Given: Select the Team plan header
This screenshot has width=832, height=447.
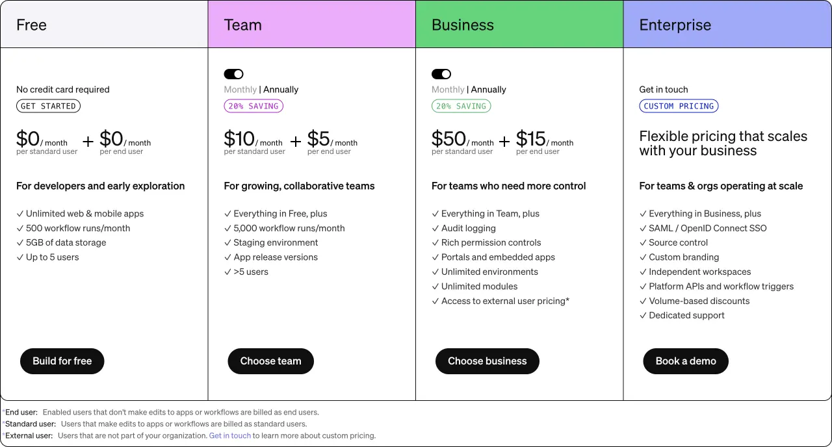Looking at the screenshot, I should 312,24.
